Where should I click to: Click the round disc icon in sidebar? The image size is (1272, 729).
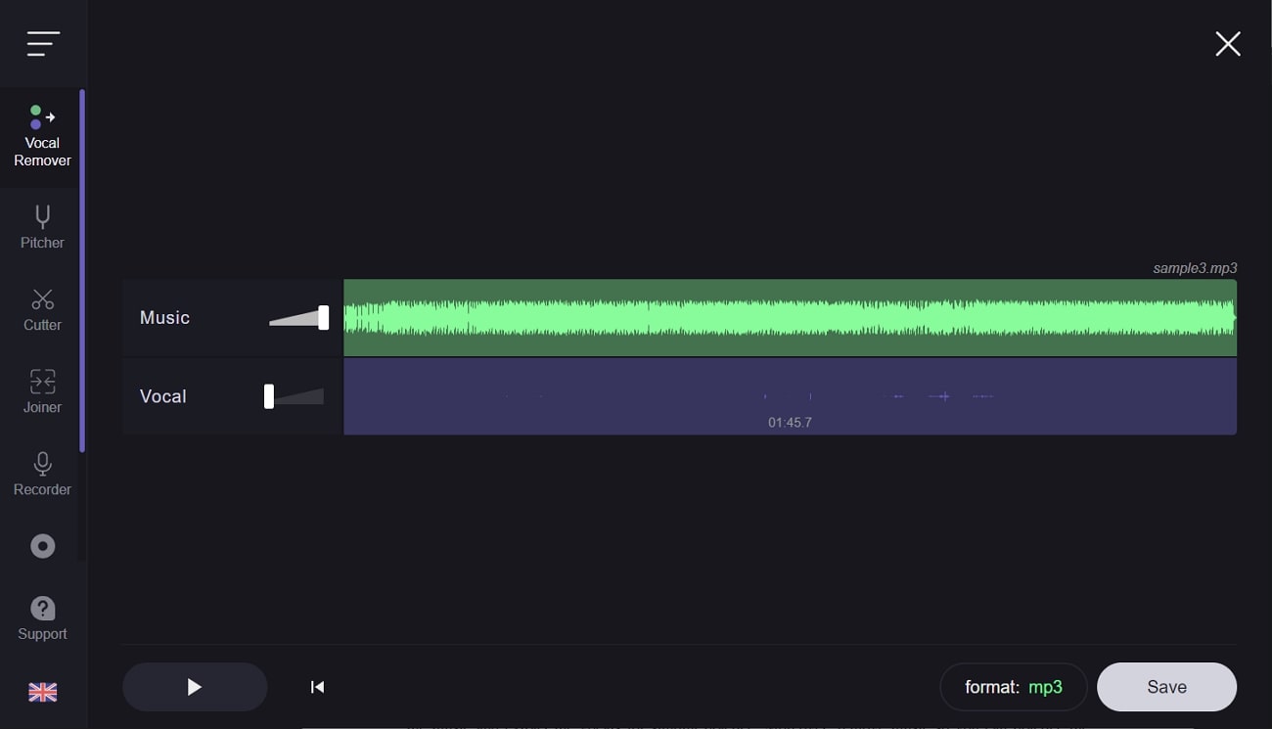42,546
